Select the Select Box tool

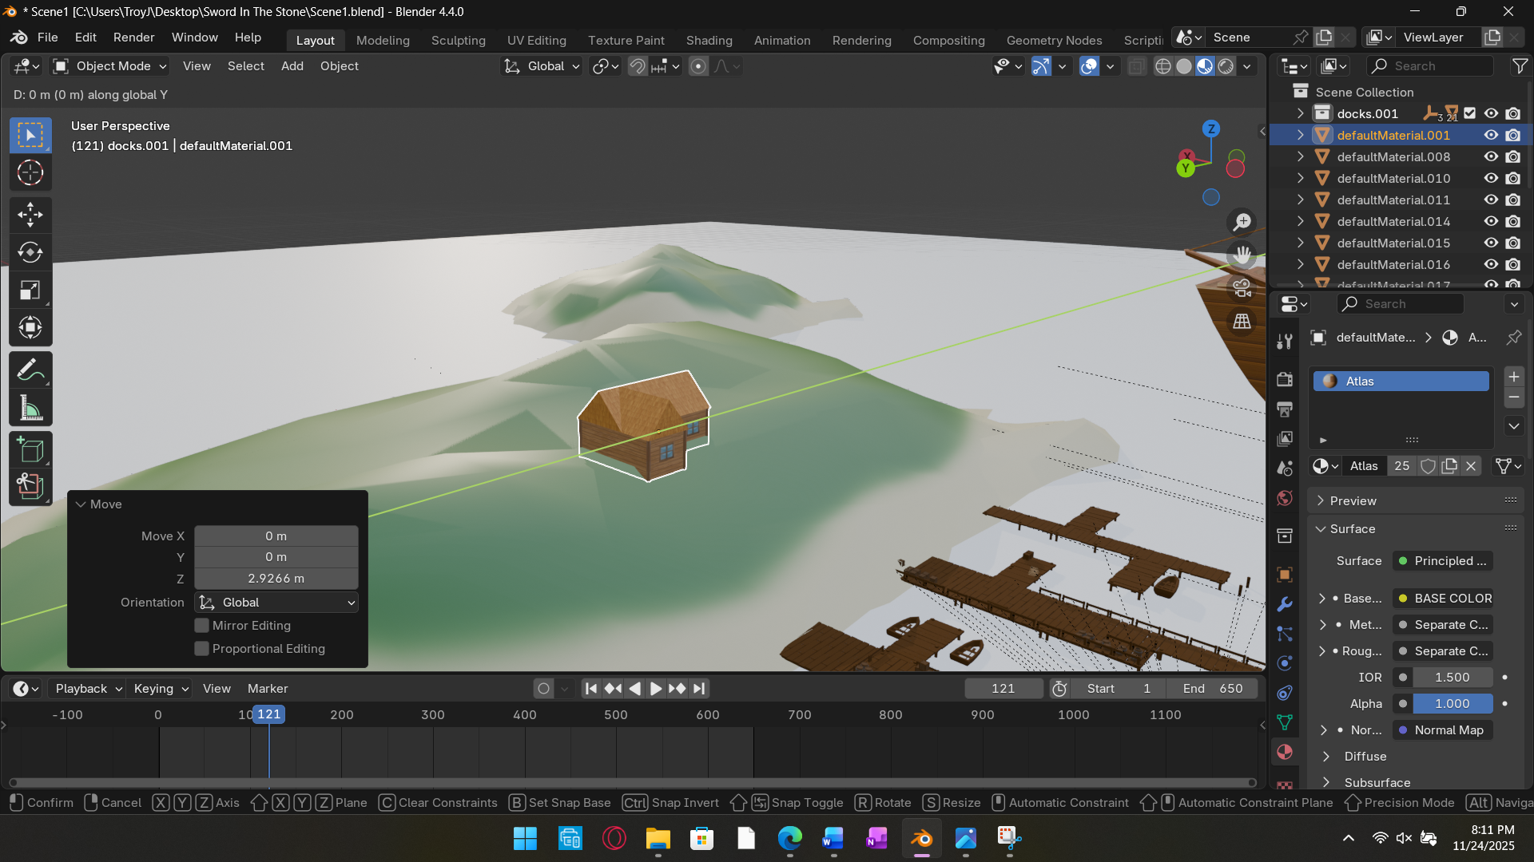click(30, 135)
